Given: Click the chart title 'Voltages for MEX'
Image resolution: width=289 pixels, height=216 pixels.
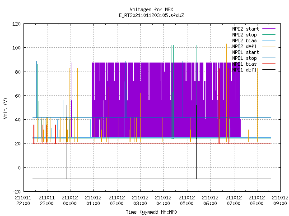Looking at the screenshot, I should (x=151, y=9).
